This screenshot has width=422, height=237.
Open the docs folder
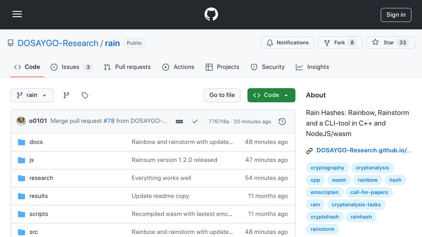(x=36, y=142)
